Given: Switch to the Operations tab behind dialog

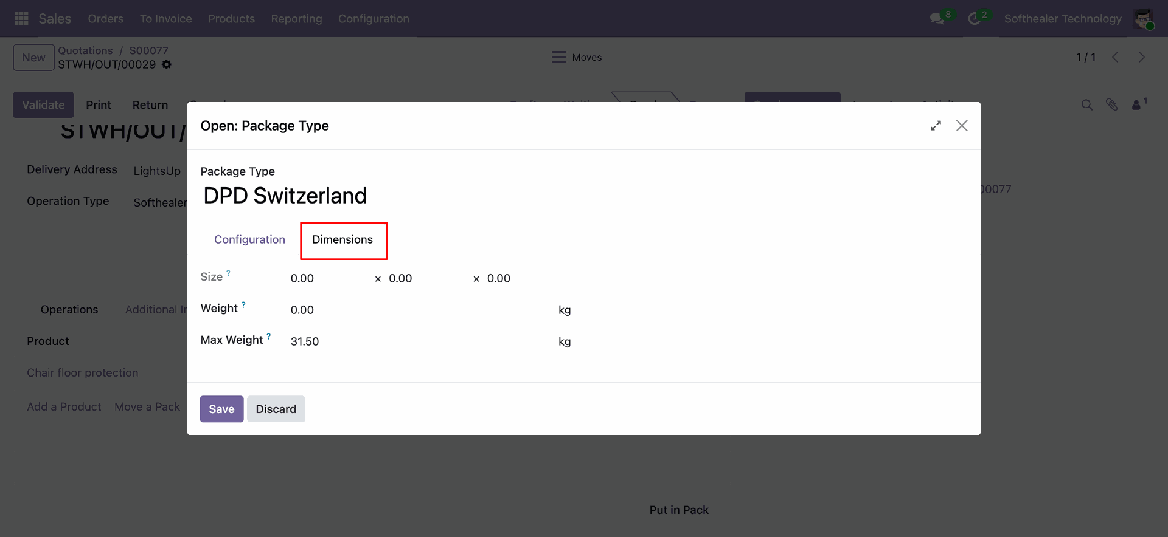Looking at the screenshot, I should point(69,310).
